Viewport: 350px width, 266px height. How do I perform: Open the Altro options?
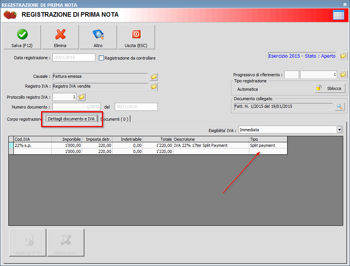click(x=98, y=37)
